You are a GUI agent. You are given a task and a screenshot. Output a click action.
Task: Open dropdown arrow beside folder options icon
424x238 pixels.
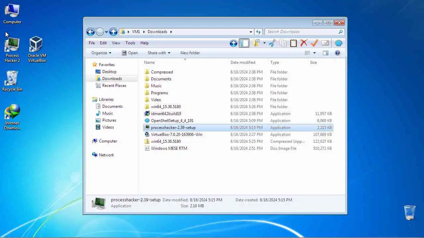tap(264, 43)
